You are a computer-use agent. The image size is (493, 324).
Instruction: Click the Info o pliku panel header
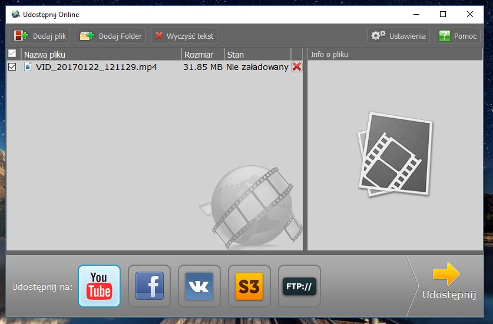tap(395, 54)
